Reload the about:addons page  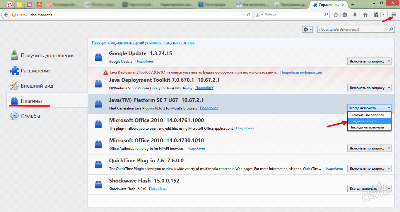point(249,15)
